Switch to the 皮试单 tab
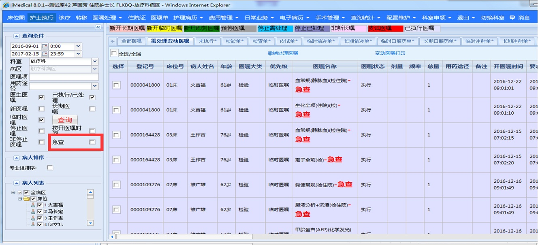Screen dimensions: 538x245 pos(289,41)
